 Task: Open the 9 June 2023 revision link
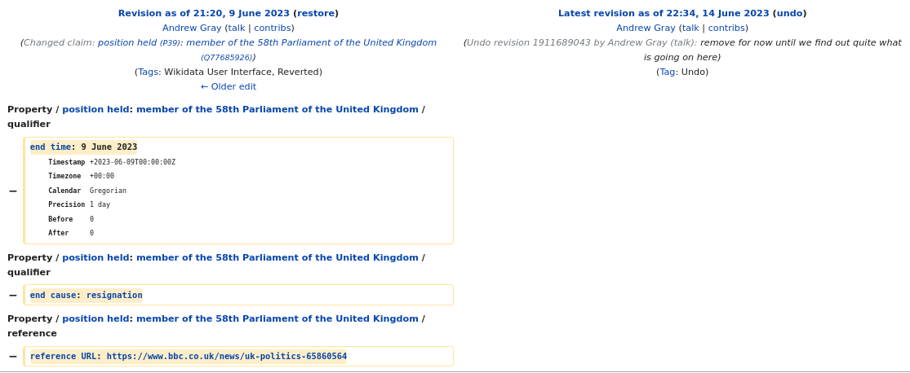[203, 13]
